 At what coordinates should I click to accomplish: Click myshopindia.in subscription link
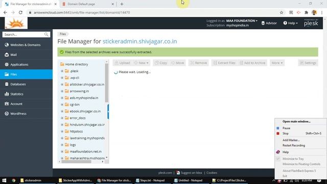point(237,25)
